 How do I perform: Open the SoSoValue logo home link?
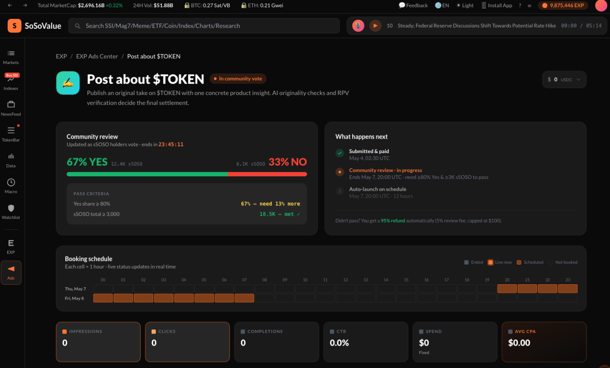pos(35,26)
